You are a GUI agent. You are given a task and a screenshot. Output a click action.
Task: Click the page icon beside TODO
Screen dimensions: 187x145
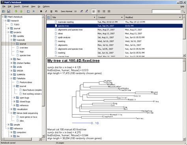coord(12,24)
